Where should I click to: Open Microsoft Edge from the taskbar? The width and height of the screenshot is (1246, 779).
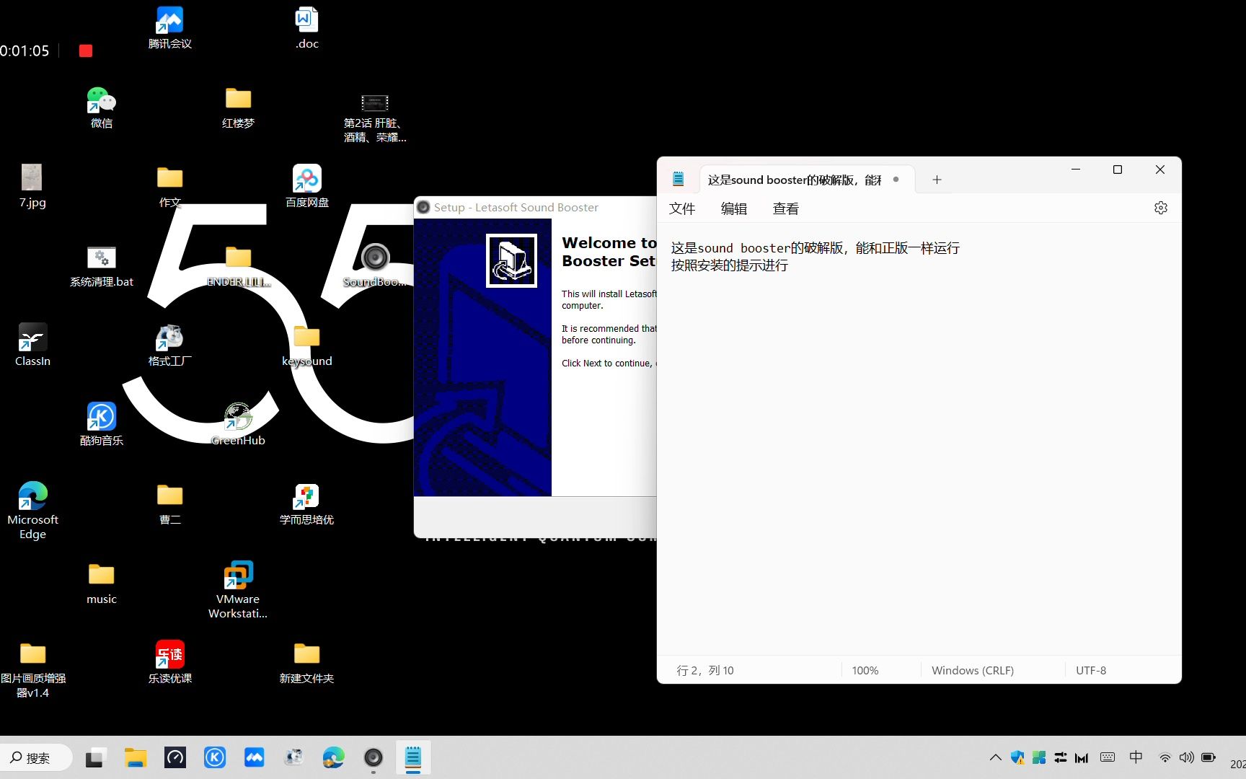(334, 757)
